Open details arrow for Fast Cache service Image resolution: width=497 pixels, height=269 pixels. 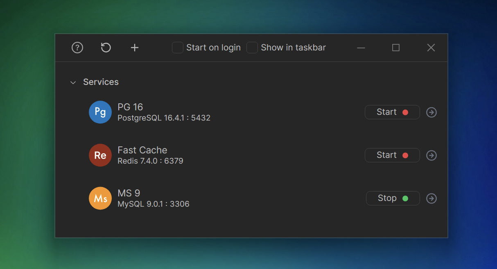pos(431,155)
